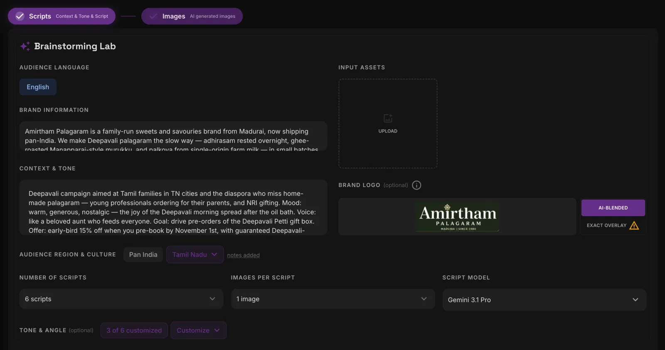Show brand logo info tooltip icon
Image resolution: width=665 pixels, height=350 pixels.
pos(416,185)
